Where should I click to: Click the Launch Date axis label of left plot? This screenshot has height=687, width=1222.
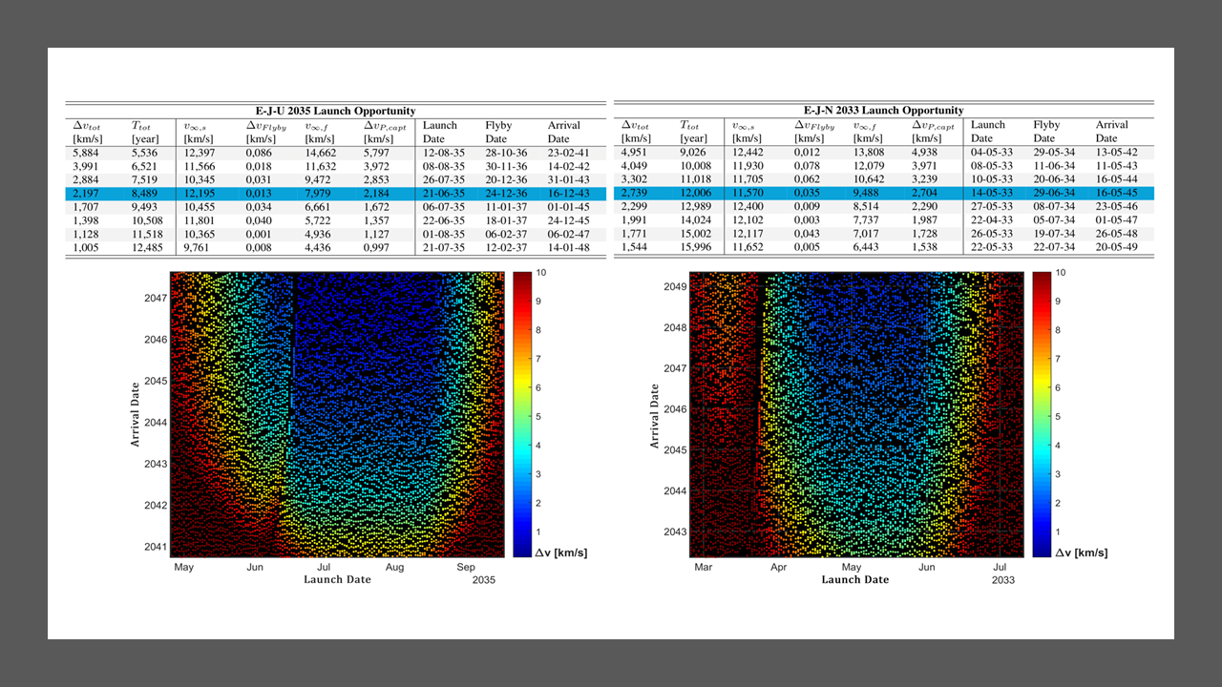click(x=337, y=579)
